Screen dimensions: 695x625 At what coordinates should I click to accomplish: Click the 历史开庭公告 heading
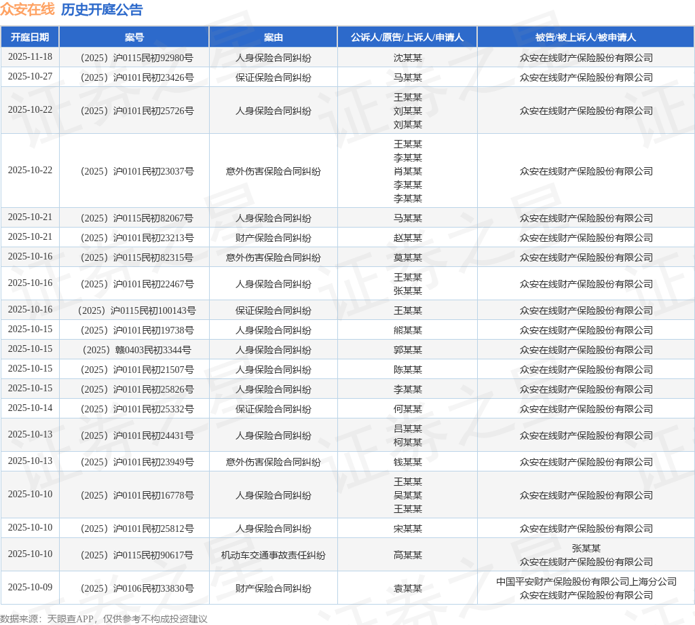click(102, 10)
